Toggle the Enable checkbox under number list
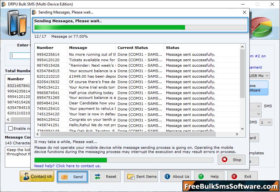 click(x=11, y=129)
